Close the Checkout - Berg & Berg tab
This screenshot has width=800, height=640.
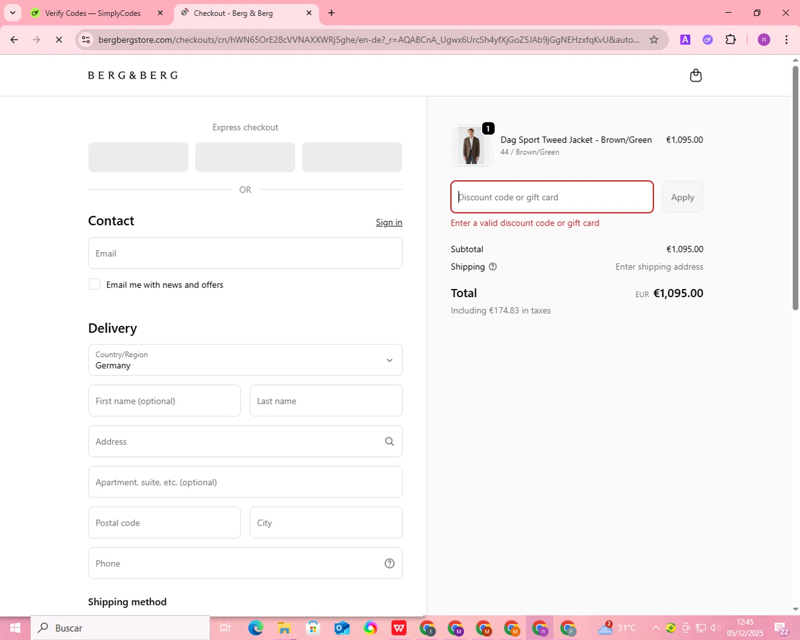309,13
